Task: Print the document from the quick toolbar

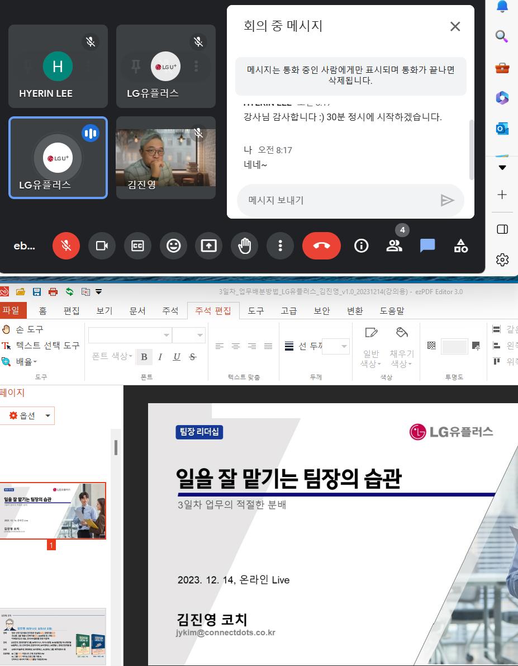Action: pyautogui.click(x=53, y=292)
